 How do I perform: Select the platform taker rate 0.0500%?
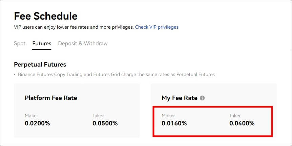click(x=105, y=123)
